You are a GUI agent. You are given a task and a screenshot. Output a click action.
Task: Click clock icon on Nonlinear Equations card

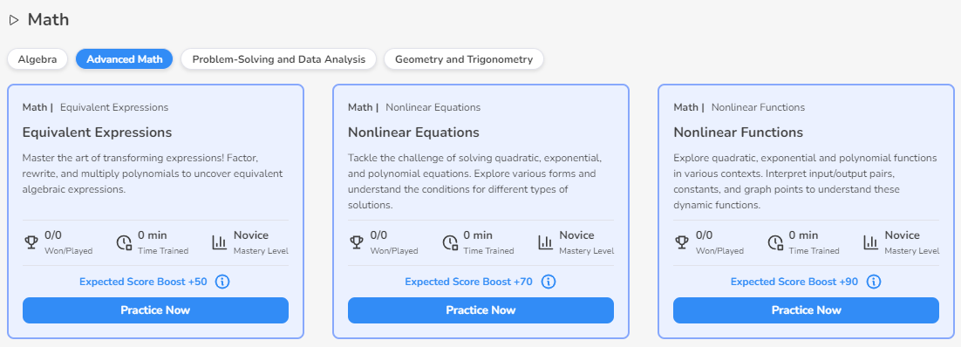450,242
